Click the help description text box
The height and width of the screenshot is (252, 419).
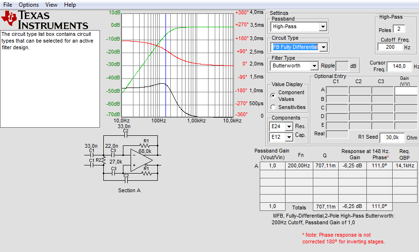(50, 78)
